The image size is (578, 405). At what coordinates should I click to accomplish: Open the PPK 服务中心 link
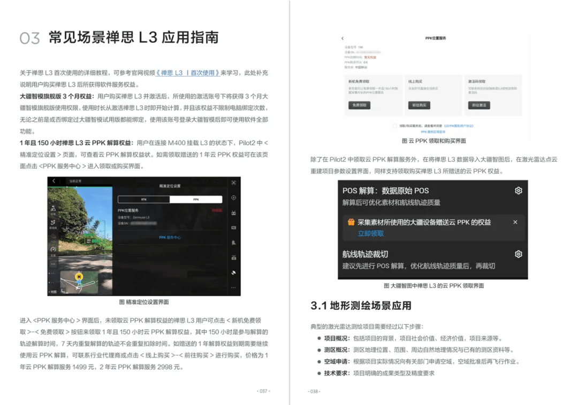click(x=170, y=237)
